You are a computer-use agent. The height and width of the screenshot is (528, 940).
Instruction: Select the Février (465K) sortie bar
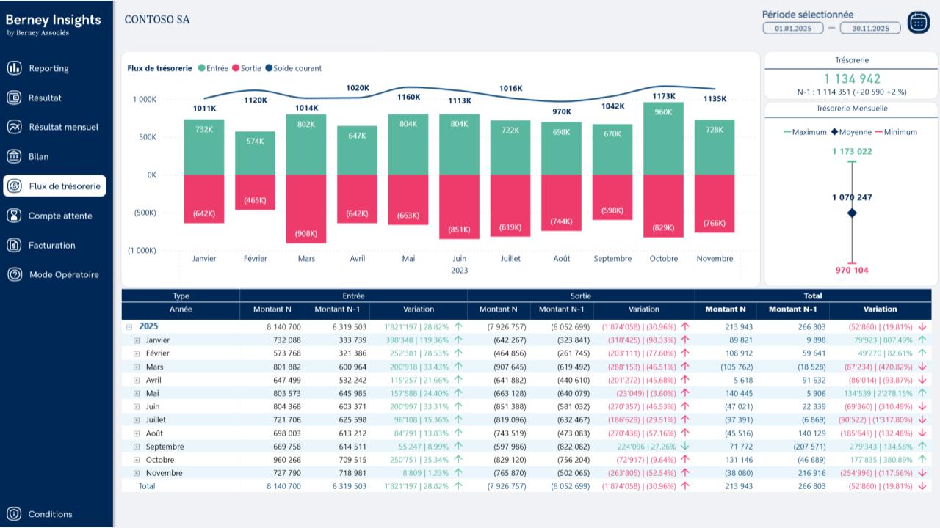tap(255, 193)
